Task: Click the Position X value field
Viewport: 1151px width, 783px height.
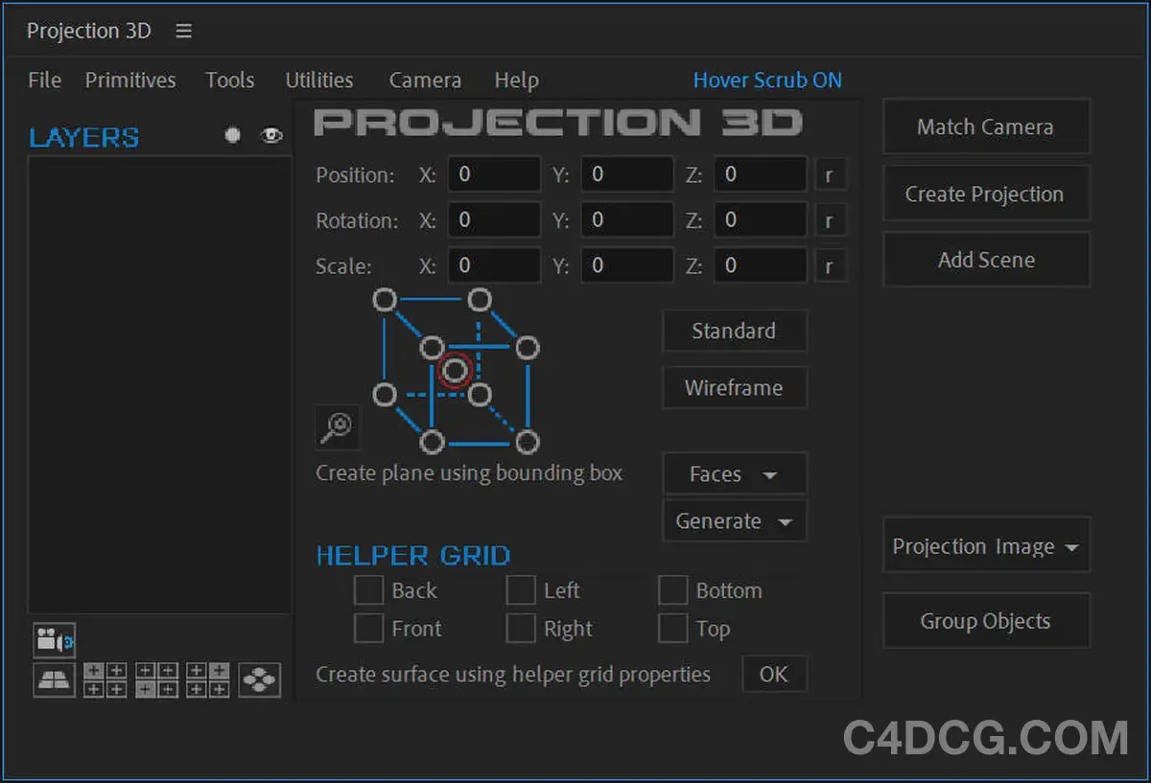Action: click(494, 174)
